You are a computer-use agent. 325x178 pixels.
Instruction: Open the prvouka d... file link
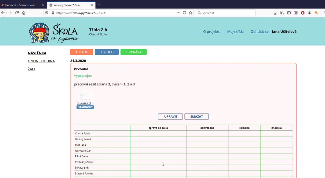(85, 103)
